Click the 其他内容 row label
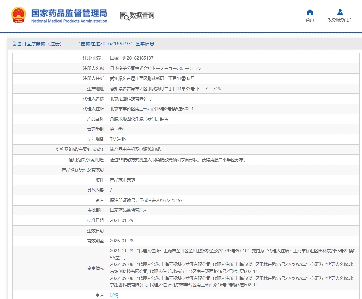Viewport: 362px width, 299px height. pos(95,190)
